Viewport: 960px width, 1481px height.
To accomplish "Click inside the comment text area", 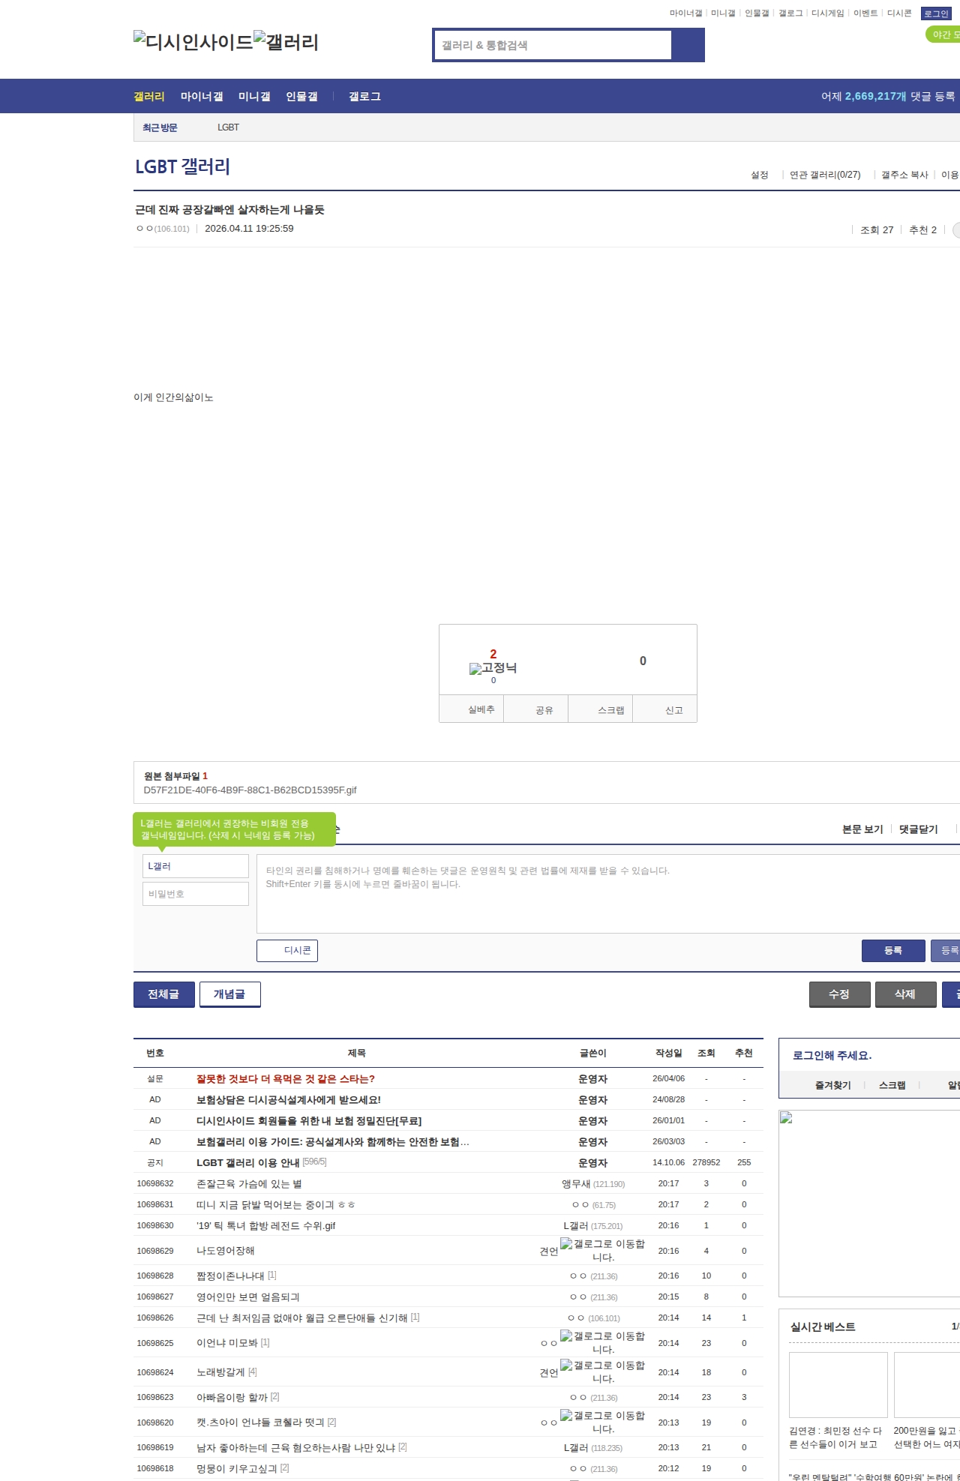I will click(x=608, y=894).
